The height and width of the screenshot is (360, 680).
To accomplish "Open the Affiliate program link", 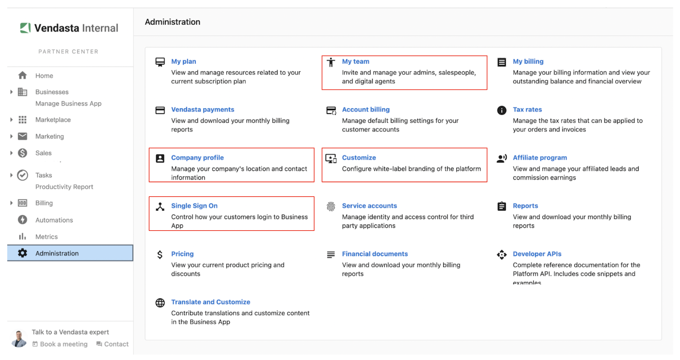I will 540,157.
